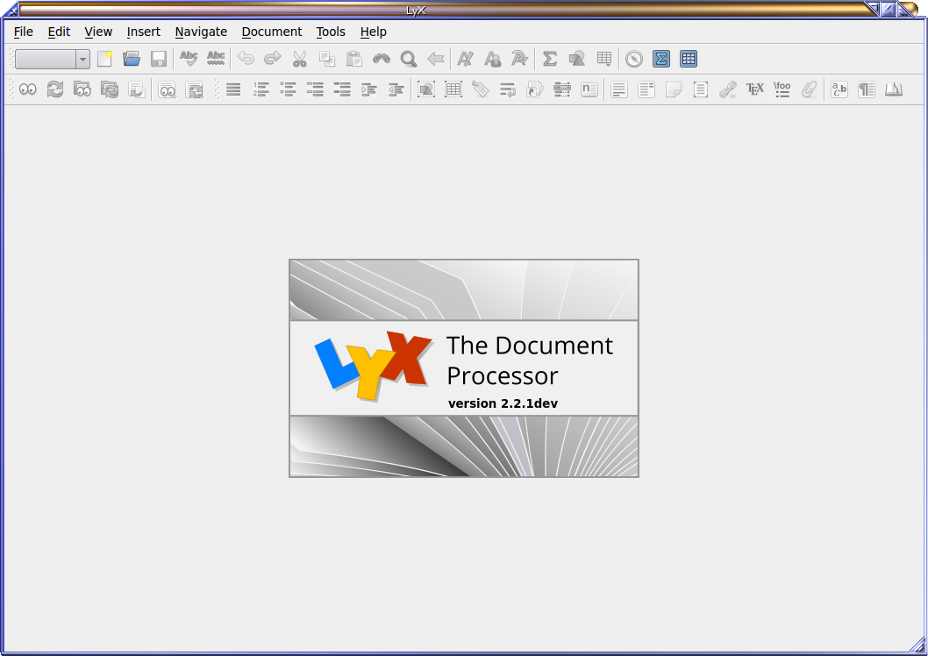928x656 pixels.
Task: Toggle the outline compass icon
Action: pyautogui.click(x=634, y=59)
